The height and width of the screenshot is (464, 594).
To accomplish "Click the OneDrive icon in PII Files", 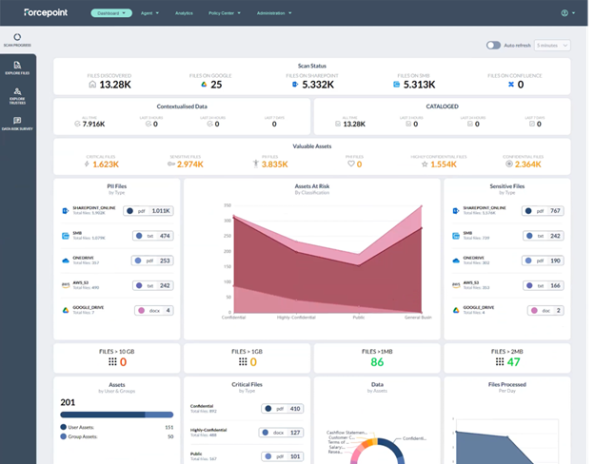I will [65, 260].
